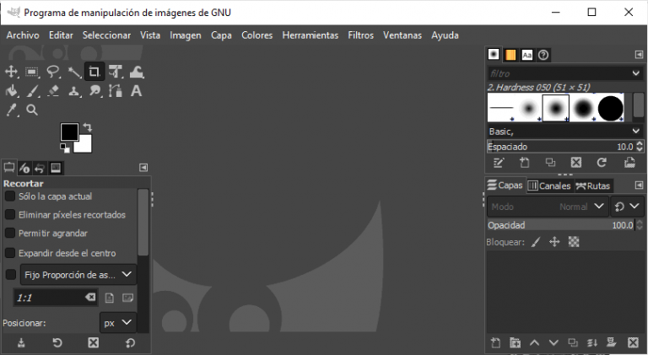
Task: Save tool preset from options
Action: click(21, 343)
